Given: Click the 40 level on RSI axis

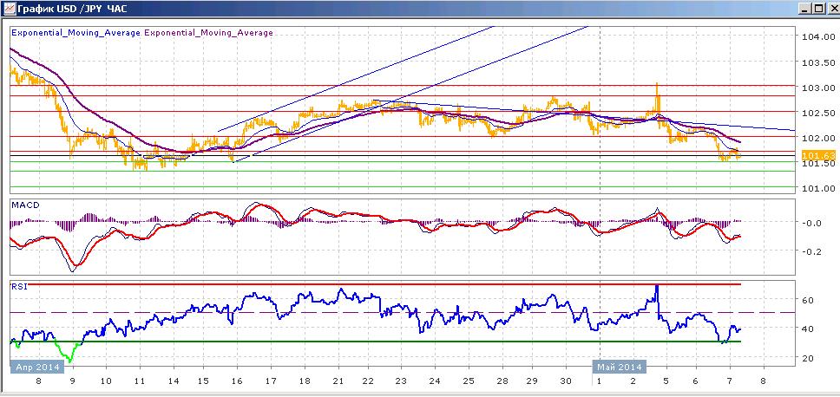Looking at the screenshot, I should click(809, 329).
